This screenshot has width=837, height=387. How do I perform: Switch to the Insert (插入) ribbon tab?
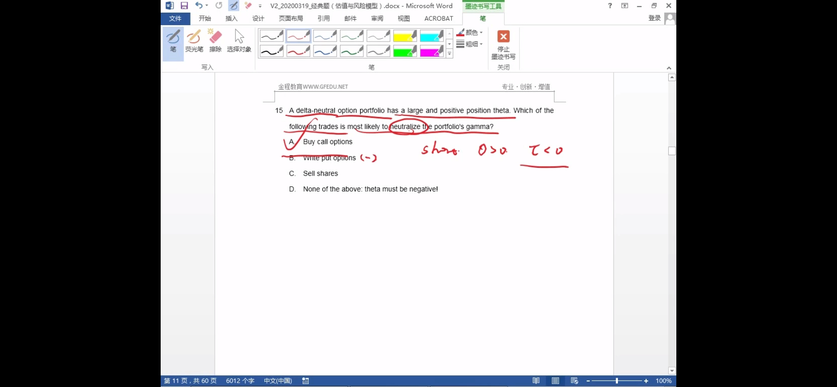(x=231, y=19)
